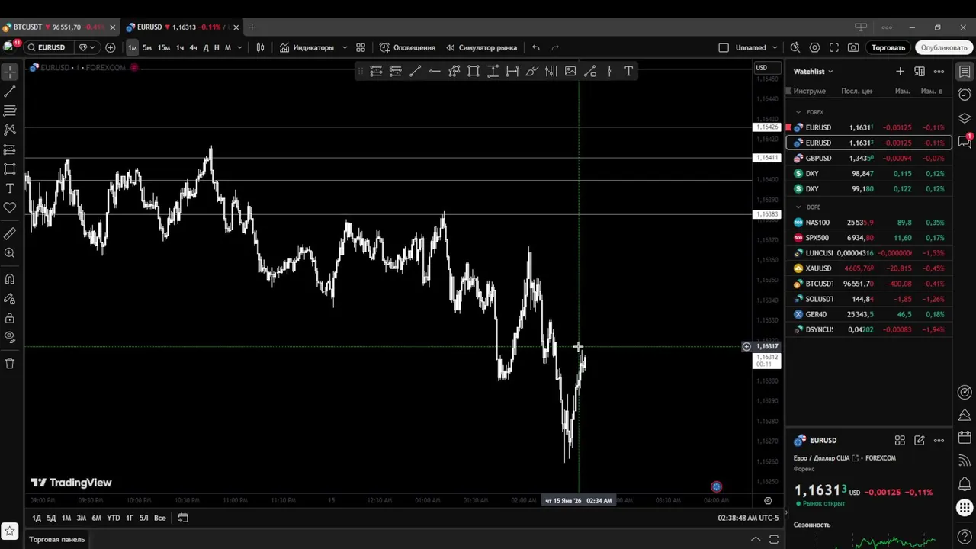
Task: Take a chart snapshot with camera icon
Action: (x=853, y=47)
